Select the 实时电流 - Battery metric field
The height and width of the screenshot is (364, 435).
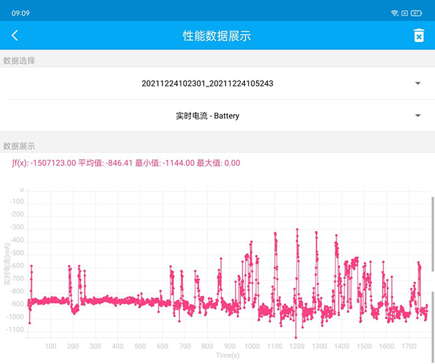[x=207, y=116]
